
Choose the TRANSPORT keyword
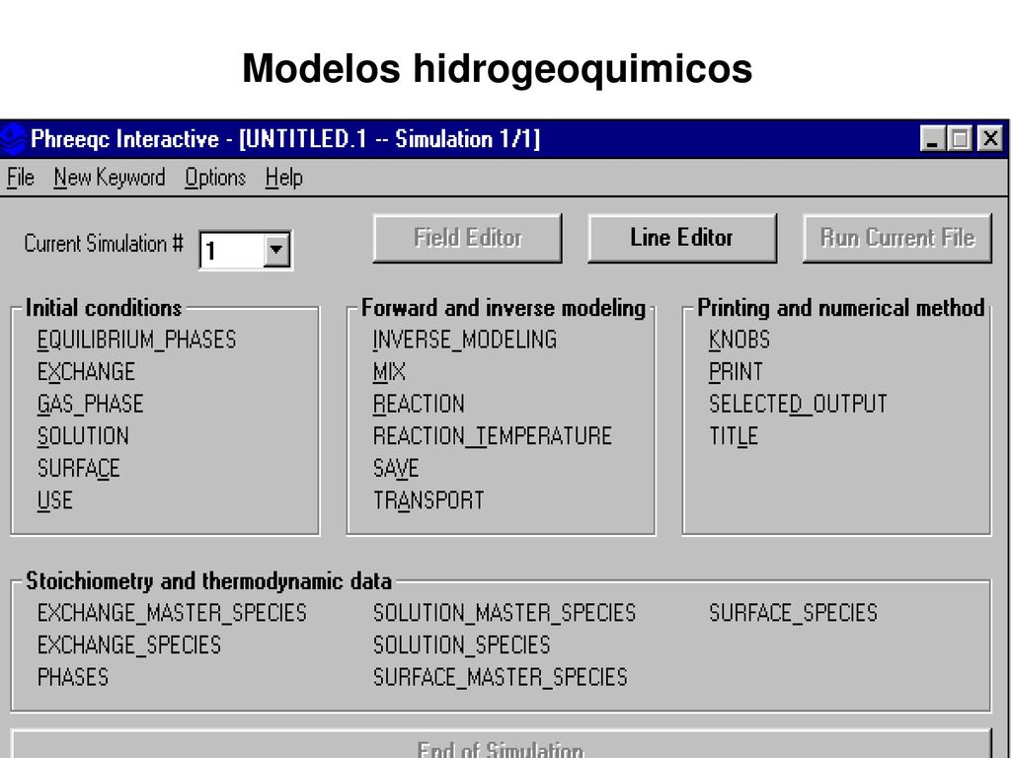click(428, 500)
